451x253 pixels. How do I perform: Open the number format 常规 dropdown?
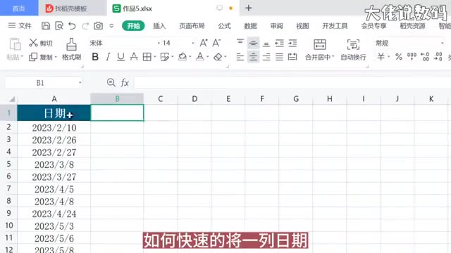point(443,43)
